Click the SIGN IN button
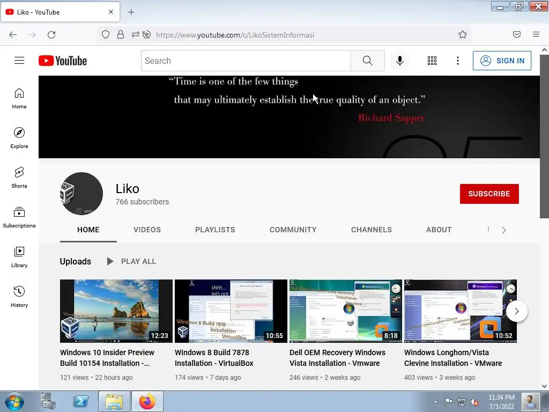The image size is (549, 412). pos(502,61)
